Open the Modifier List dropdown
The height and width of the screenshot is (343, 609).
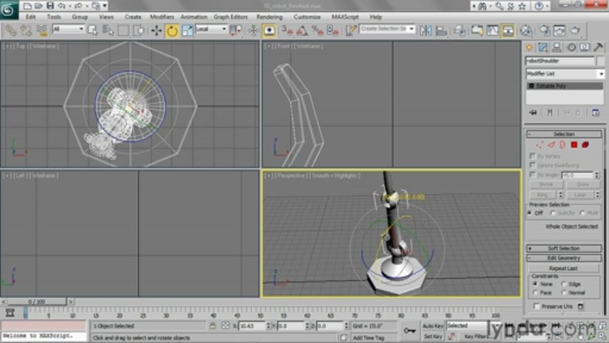[x=565, y=74]
